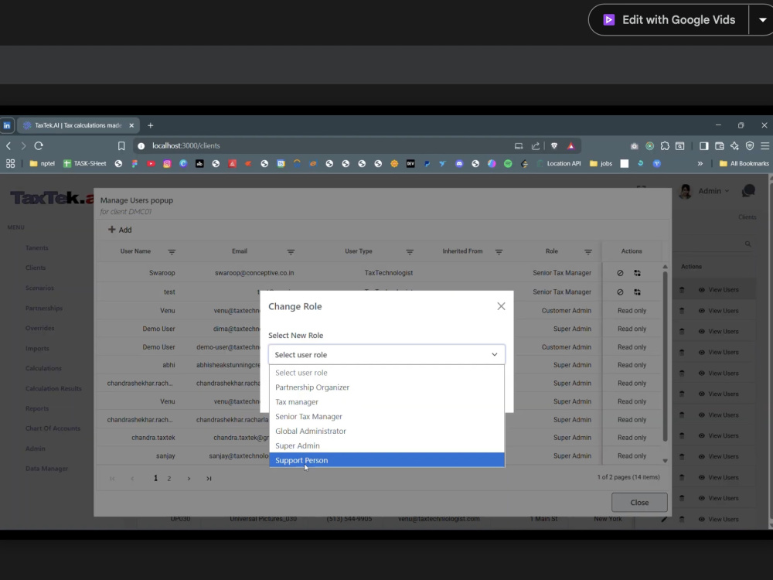Open User Type column filter

click(410, 252)
